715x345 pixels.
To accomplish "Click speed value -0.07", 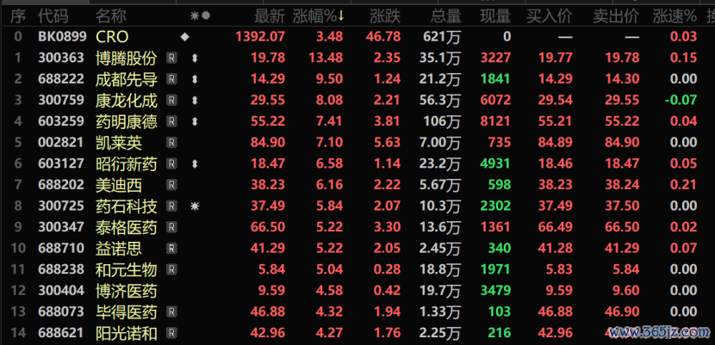I will tap(680, 100).
